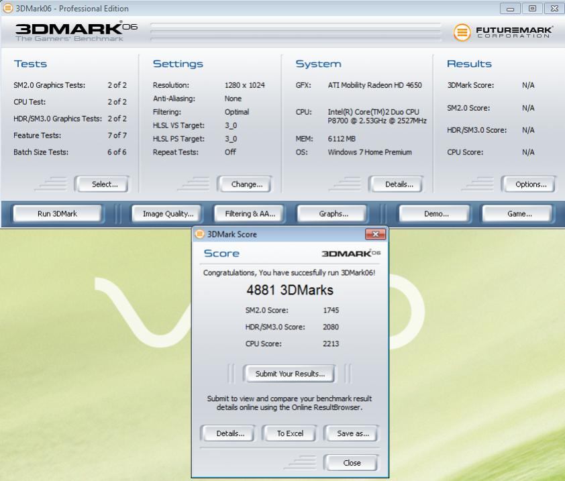
Task: Click the 3DMARK06 logo in Score dialog
Action: (351, 254)
